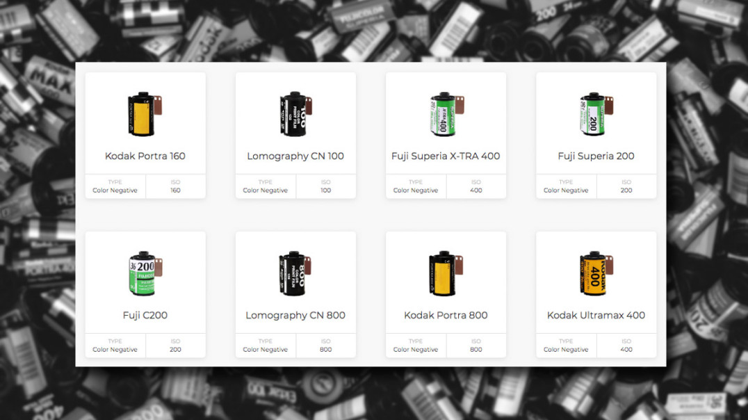Click "Color Negative" under Kodak Ultramax 400

coord(566,350)
